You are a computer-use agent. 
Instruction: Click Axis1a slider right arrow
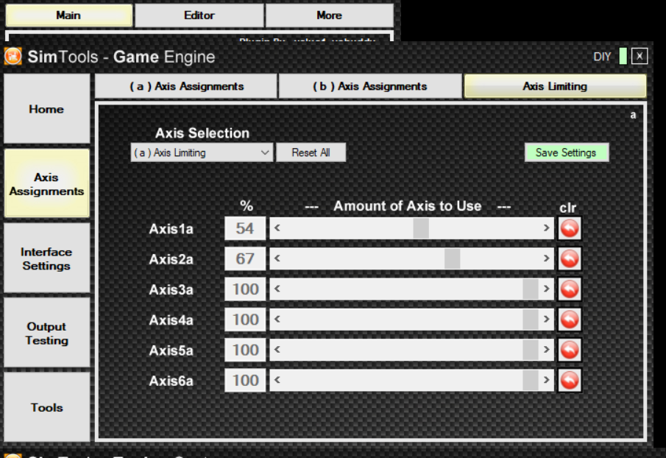[546, 228]
